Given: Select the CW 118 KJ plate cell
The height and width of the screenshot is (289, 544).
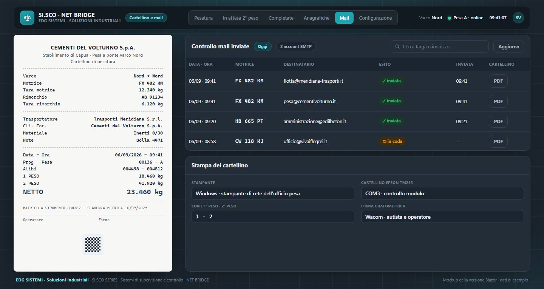Looking at the screenshot, I should (249, 141).
